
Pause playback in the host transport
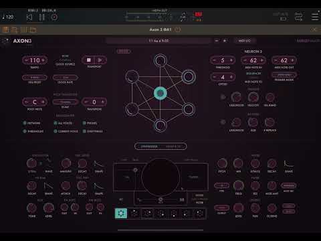(x=42, y=17)
